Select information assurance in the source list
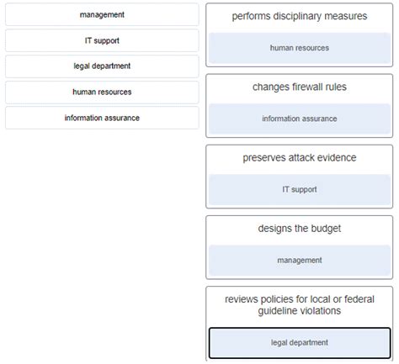This screenshot has width=399, height=364. coord(102,118)
